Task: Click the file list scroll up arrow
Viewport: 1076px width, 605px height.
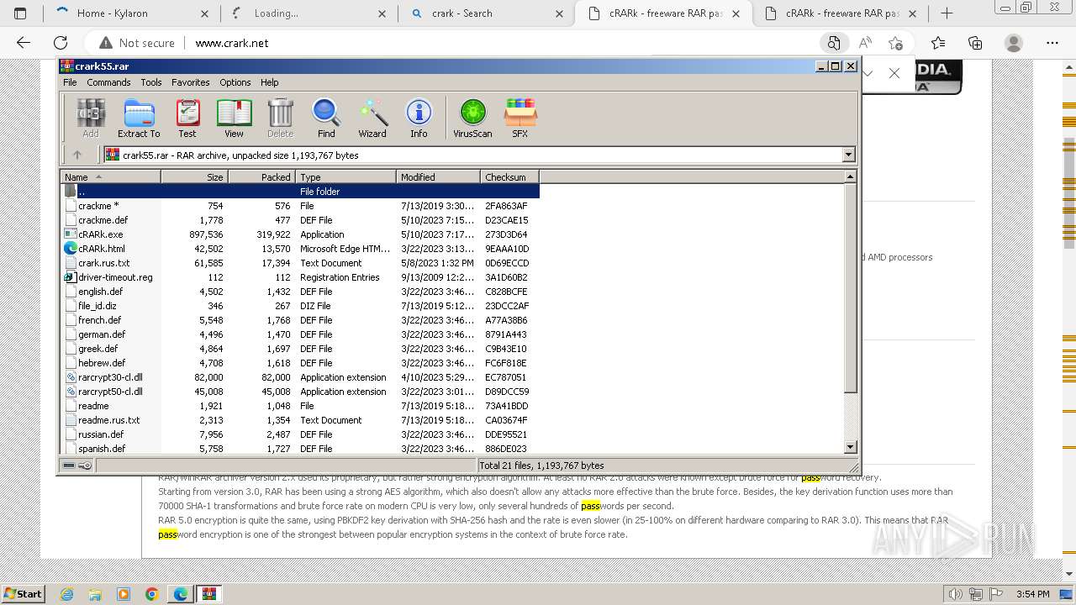Action: click(x=850, y=176)
